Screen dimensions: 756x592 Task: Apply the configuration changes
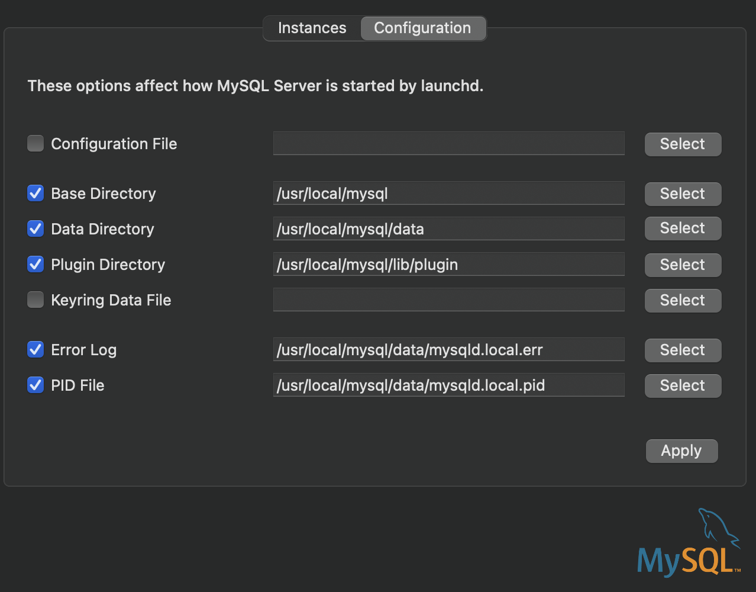coord(681,451)
